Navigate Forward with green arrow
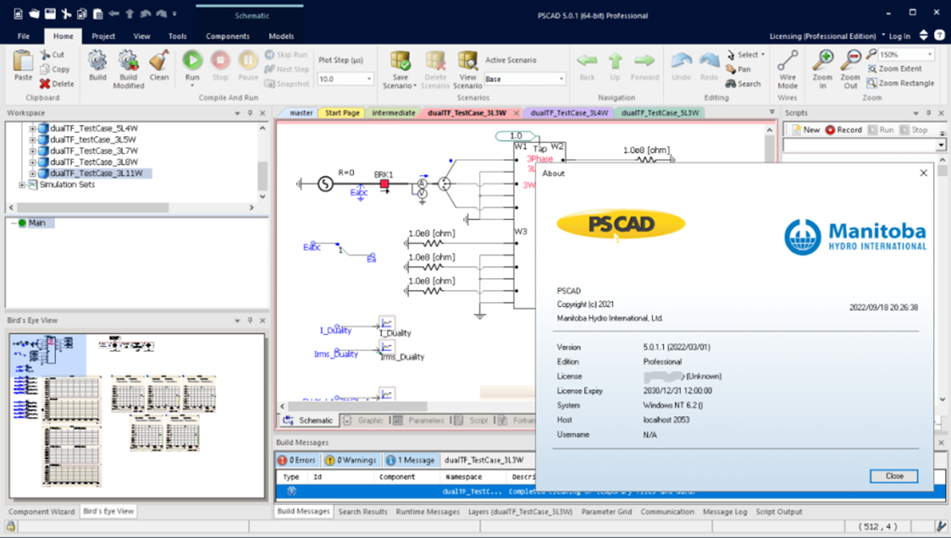The image size is (951, 538). [x=644, y=60]
